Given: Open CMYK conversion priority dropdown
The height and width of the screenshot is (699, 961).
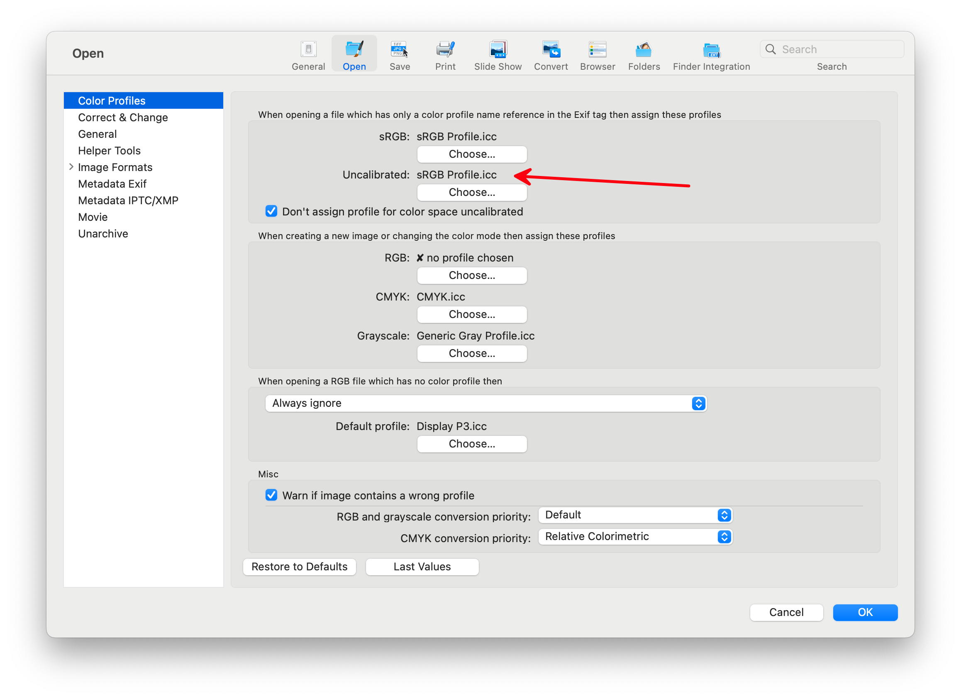Looking at the screenshot, I should [635, 537].
